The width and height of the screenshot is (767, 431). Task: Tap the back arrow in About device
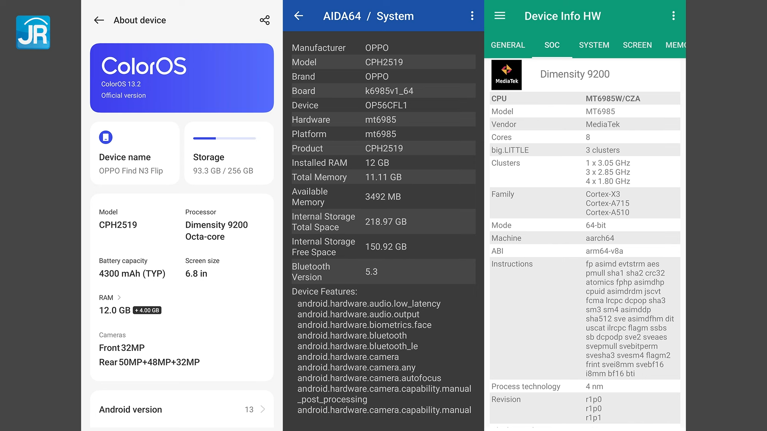pos(99,20)
